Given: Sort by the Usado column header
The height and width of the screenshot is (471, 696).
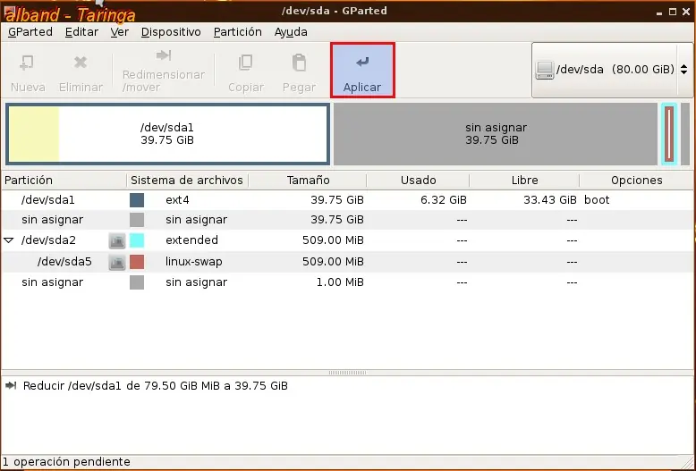Looking at the screenshot, I should [418, 180].
